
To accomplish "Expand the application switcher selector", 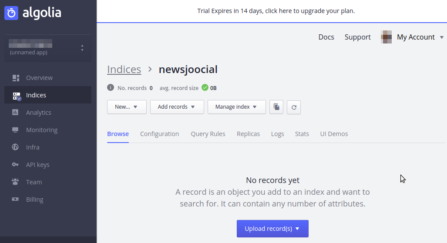I will 48,48.
